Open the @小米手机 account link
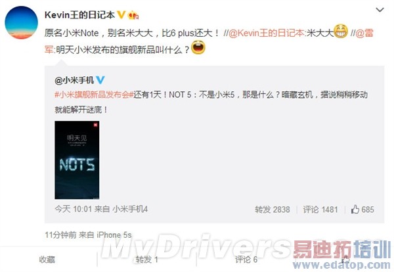This screenshot has height=272, width=394. pyautogui.click(x=74, y=80)
